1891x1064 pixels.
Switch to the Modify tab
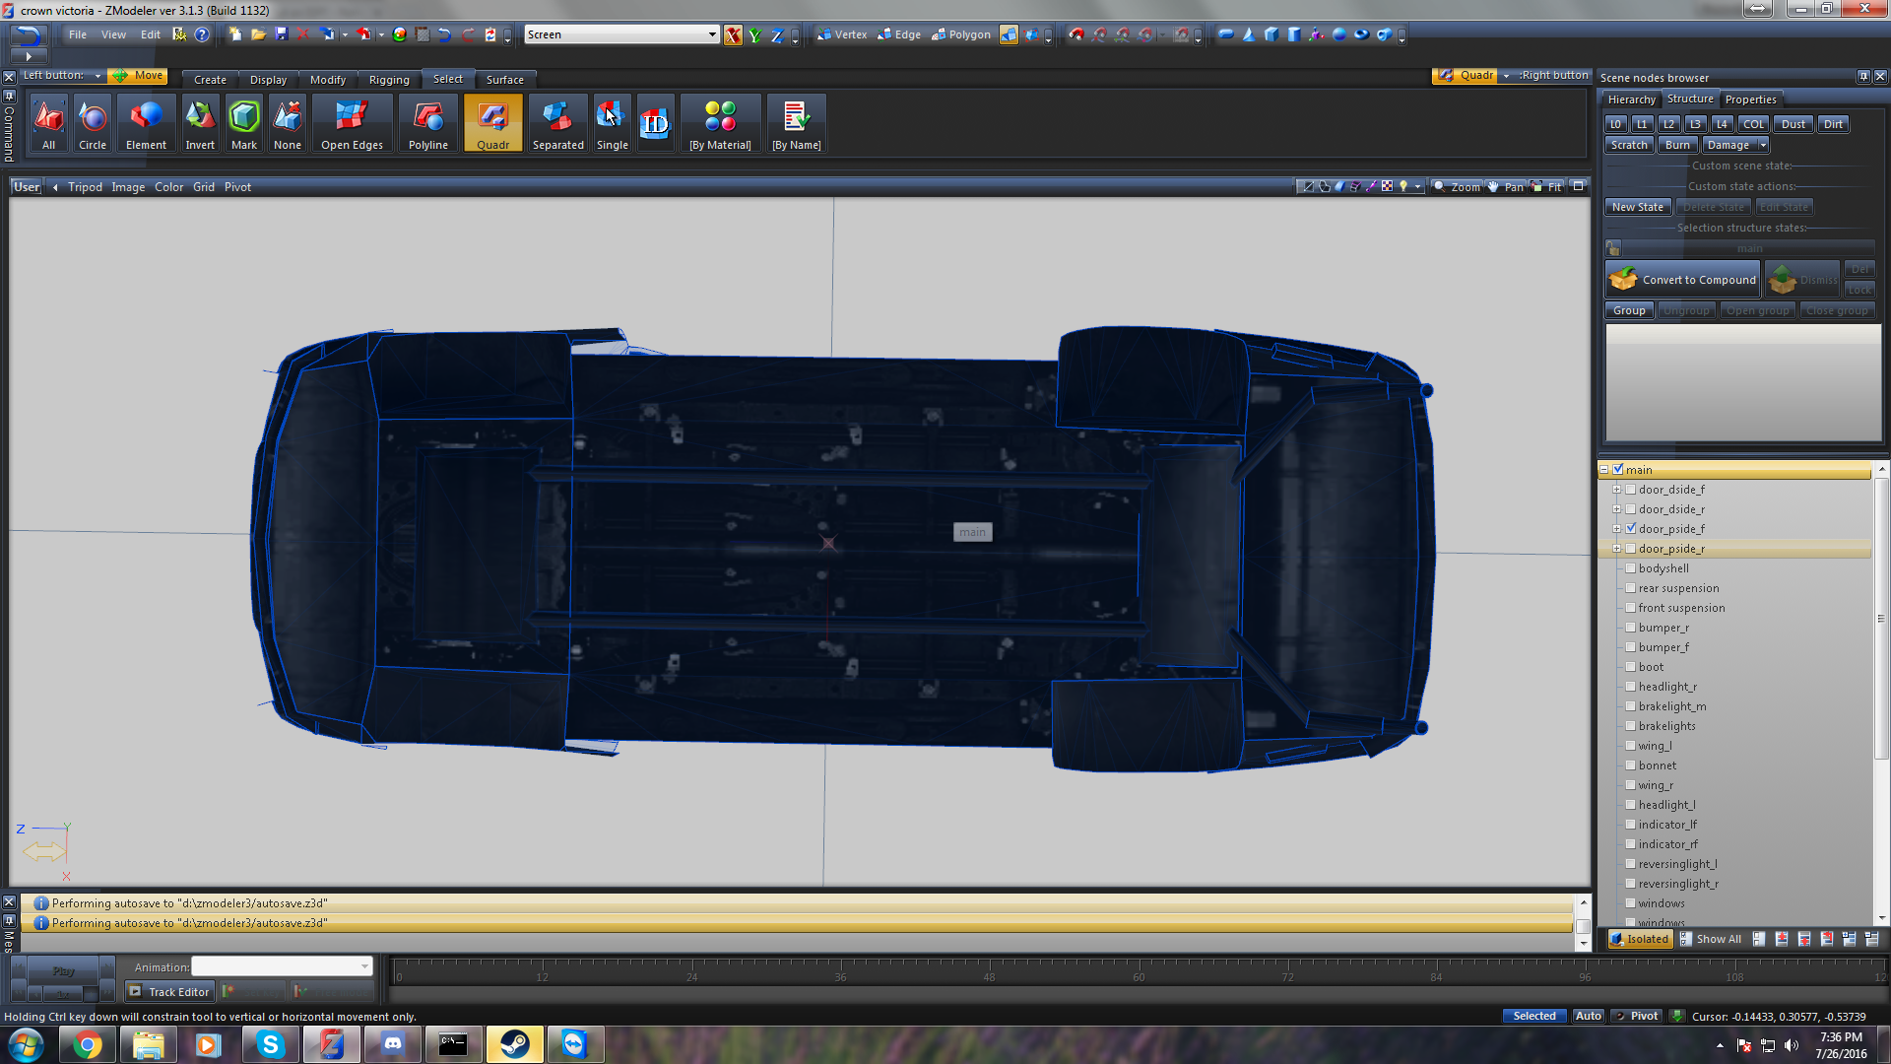tap(327, 80)
